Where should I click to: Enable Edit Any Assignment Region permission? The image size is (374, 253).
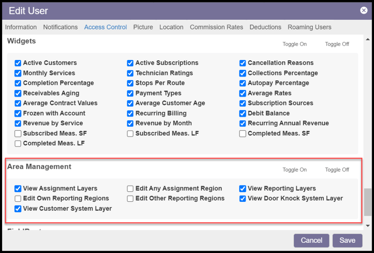(130, 189)
